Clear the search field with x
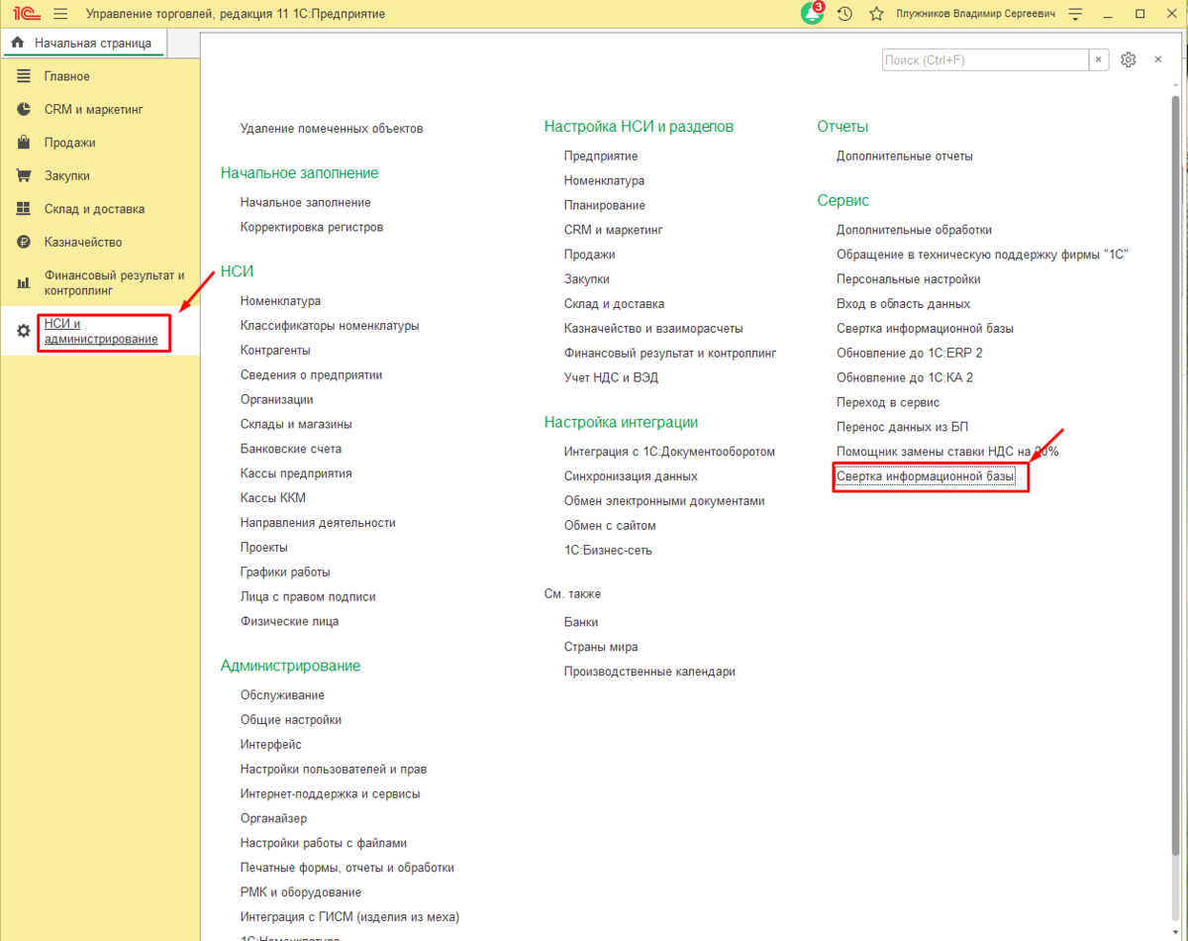The height and width of the screenshot is (941, 1188). (x=1099, y=60)
